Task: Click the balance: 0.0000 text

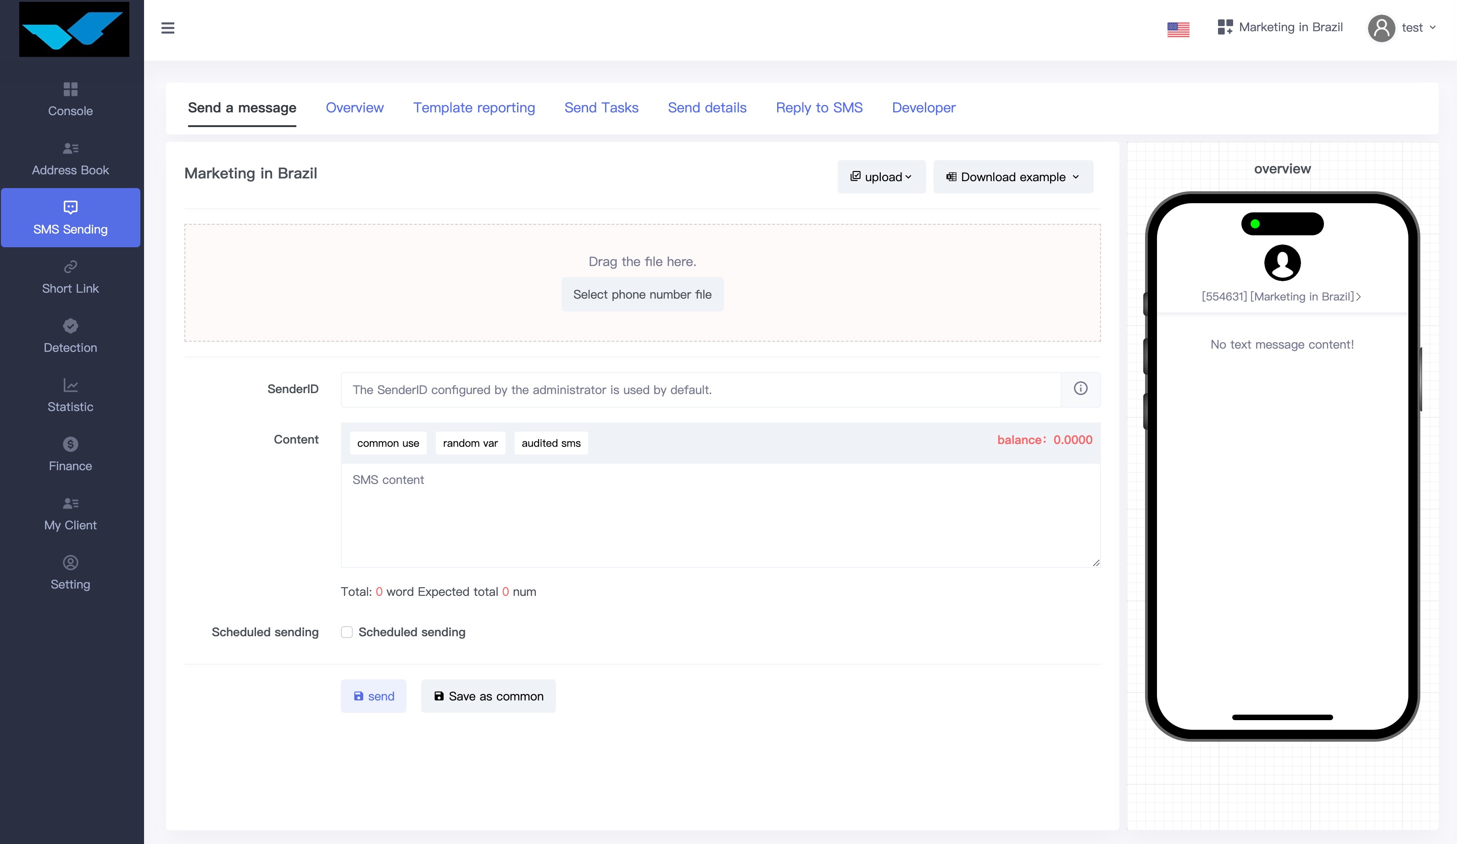Action: pyautogui.click(x=1045, y=440)
